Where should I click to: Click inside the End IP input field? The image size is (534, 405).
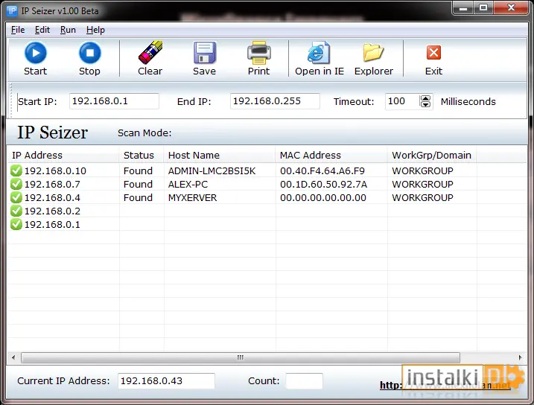(275, 101)
